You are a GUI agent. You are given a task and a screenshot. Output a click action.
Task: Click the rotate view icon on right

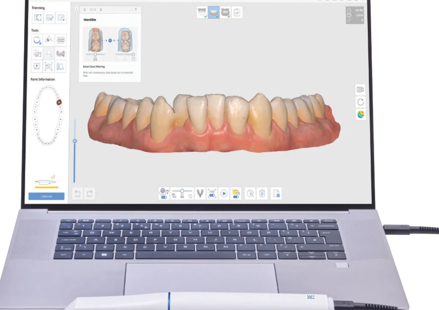coord(360,102)
